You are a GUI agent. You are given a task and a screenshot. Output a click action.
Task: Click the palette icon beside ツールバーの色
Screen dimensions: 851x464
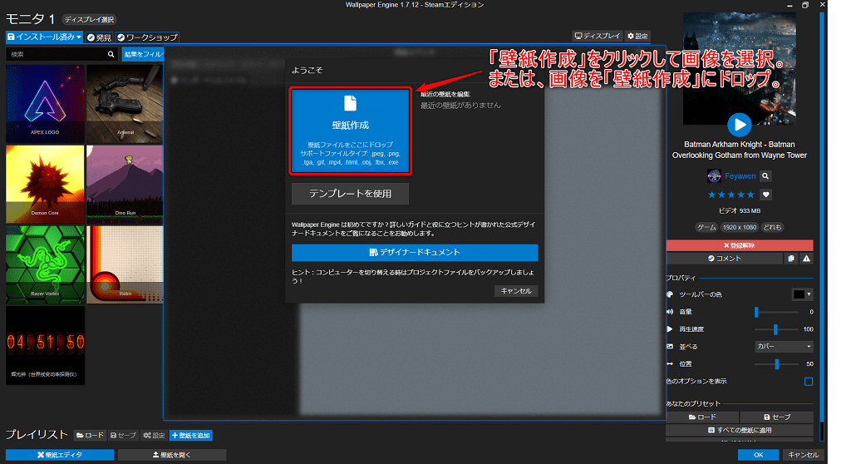pos(670,294)
